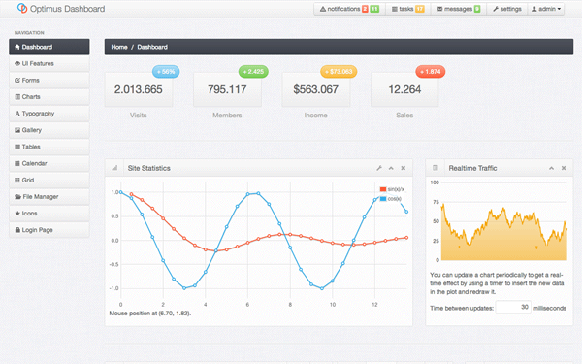
Task: Open the Gallery sidebar item
Action: (49, 130)
